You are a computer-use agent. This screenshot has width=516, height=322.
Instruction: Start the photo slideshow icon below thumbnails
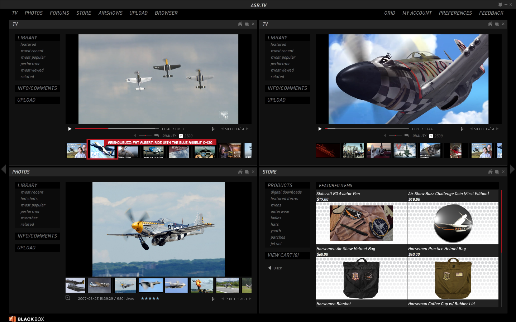pyautogui.click(x=68, y=298)
